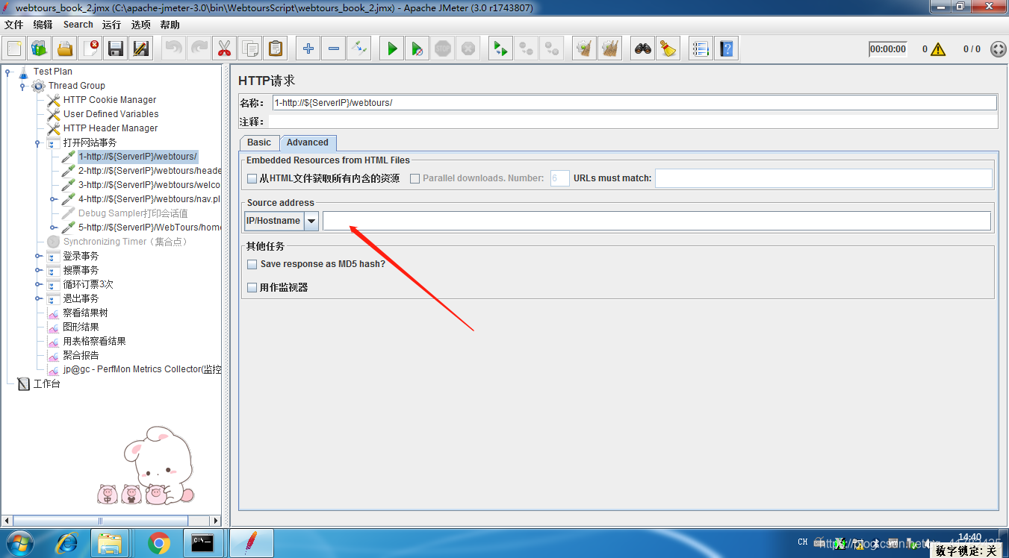Open the 运行 menu

point(111,25)
